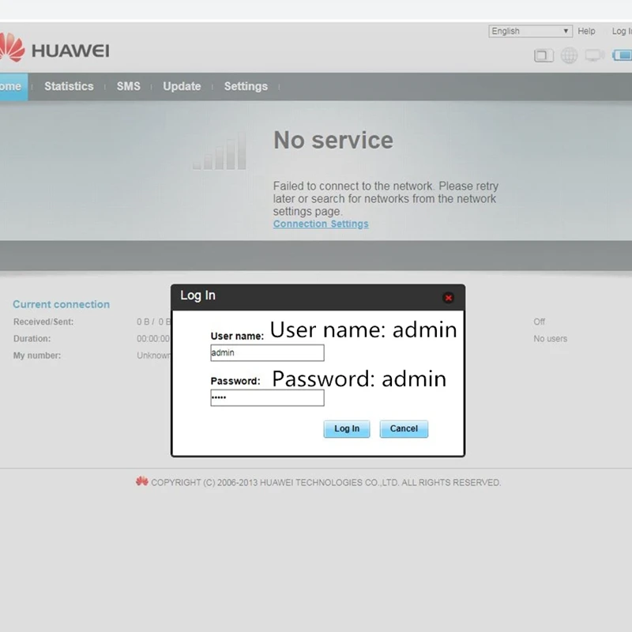Open the Connection Settings link
Image resolution: width=632 pixels, height=632 pixels.
pos(321,224)
